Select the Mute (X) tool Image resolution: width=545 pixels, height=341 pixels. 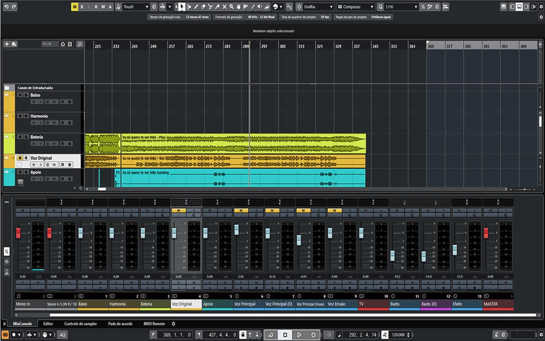(224, 7)
